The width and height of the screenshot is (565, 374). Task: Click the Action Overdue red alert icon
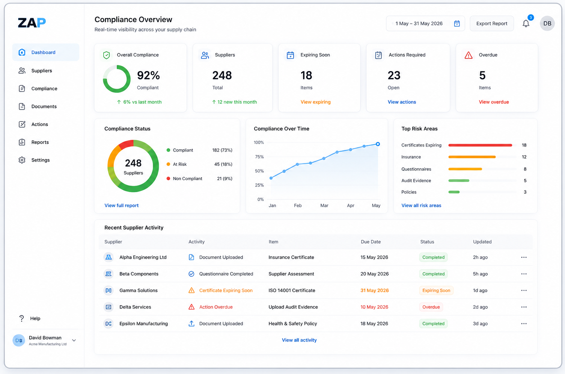[x=191, y=307]
